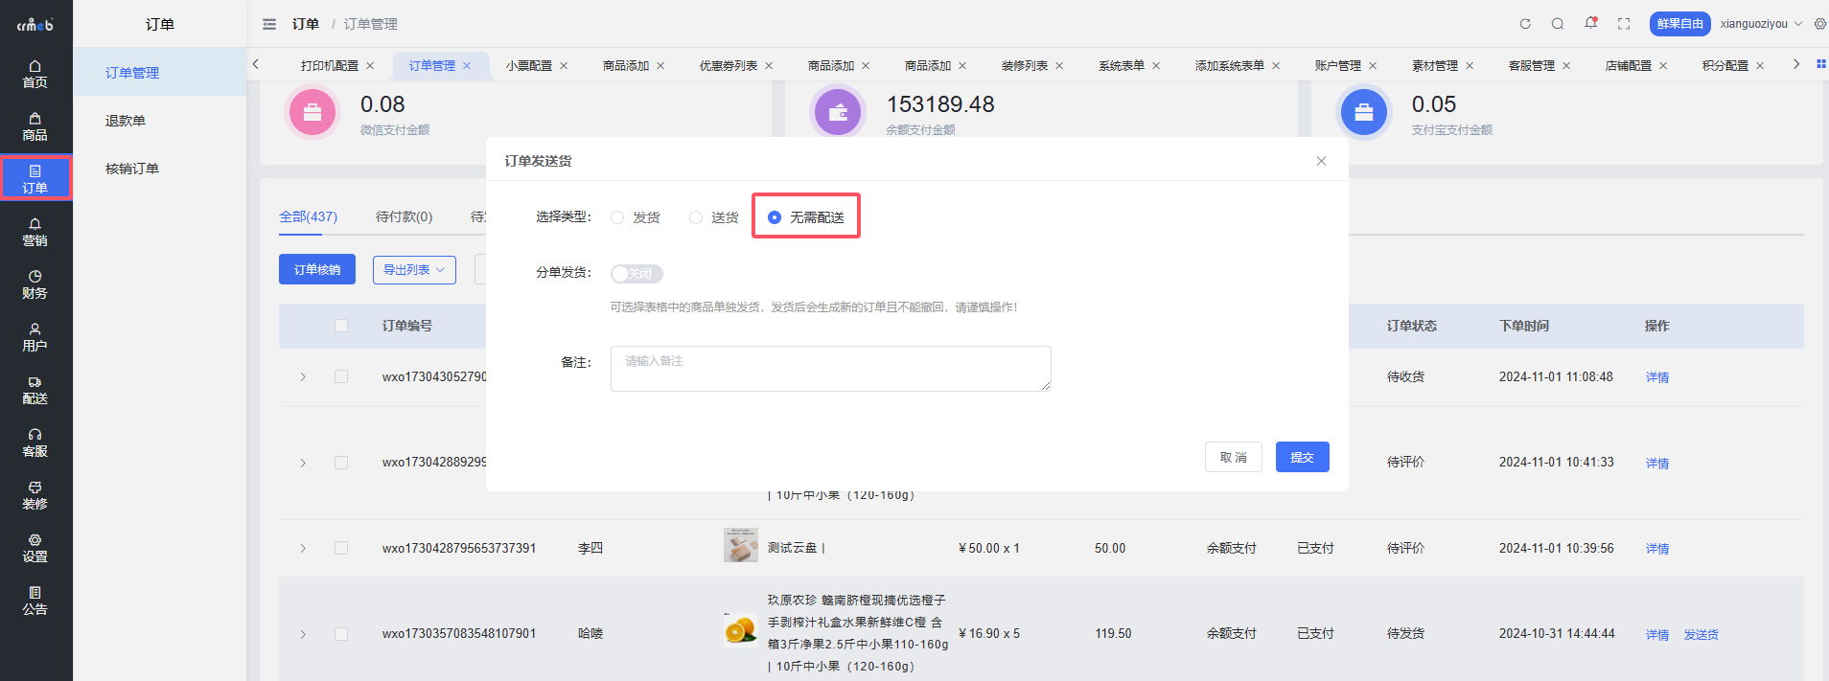Click into the 备注 remark text field
Image resolution: width=1829 pixels, height=681 pixels.
(x=830, y=369)
